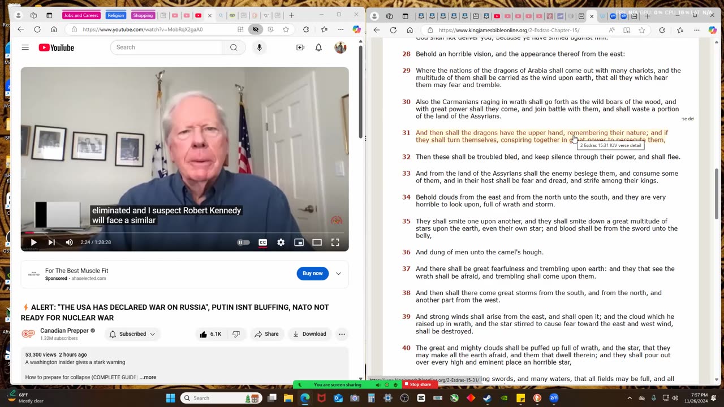Open Subscribed notification dropdown

[x=132, y=334]
